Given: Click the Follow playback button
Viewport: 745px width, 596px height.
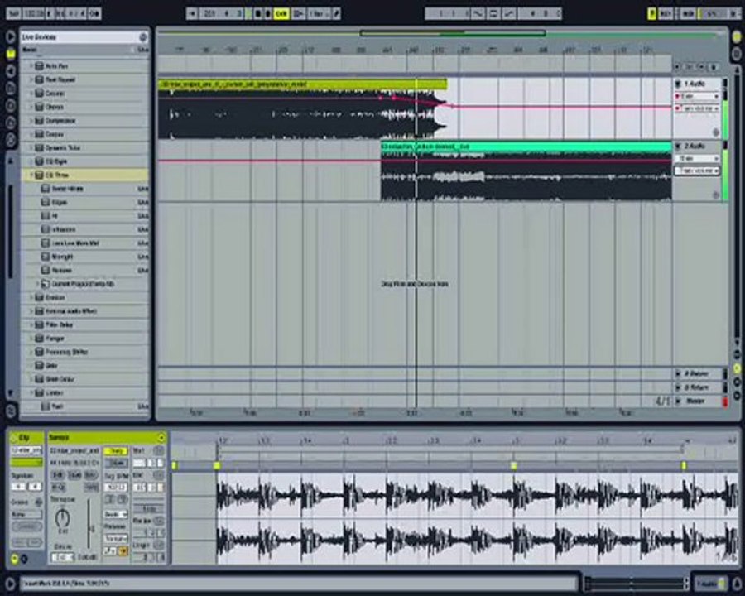Looking at the screenshot, I should pyautogui.click(x=192, y=14).
